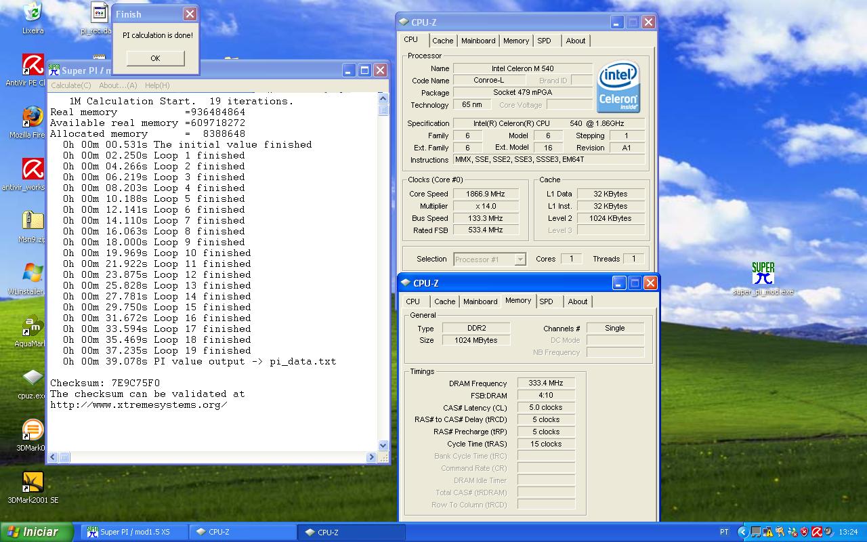Click the Super PI title bar icon
This screenshot has height=542, width=867.
[54, 70]
